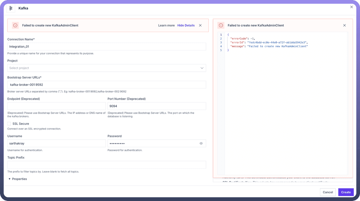The image size is (360, 201).
Task: Close the error details panel
Action: [x=344, y=25]
